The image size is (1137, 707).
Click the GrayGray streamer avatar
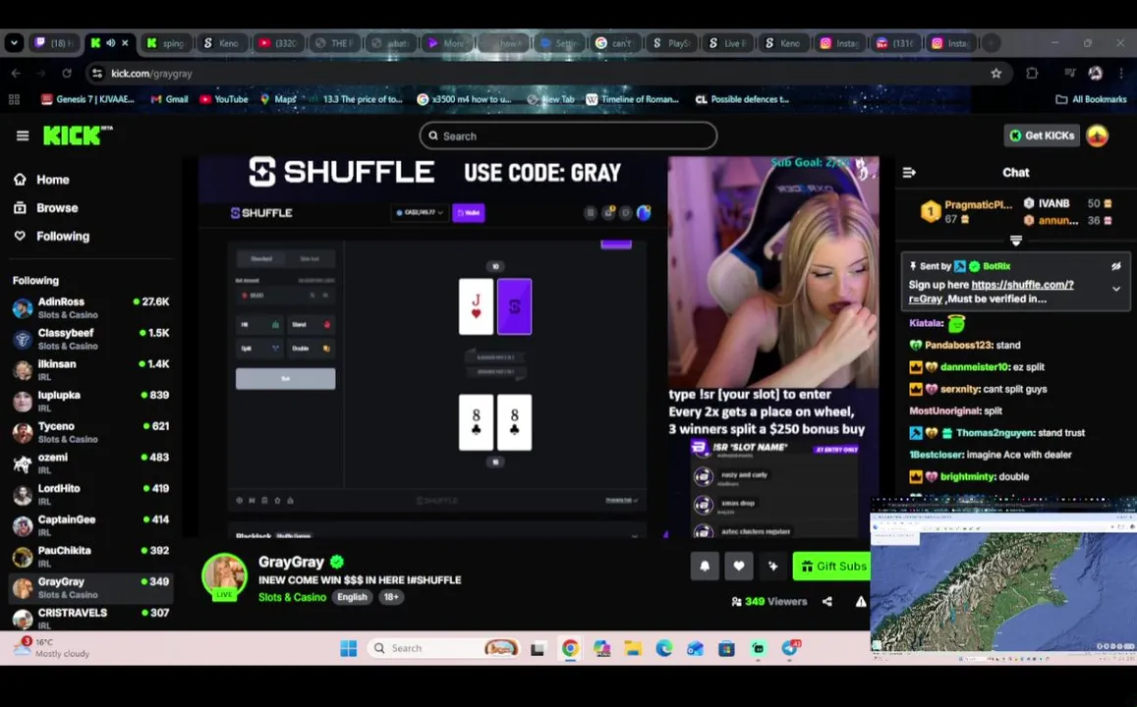tap(224, 575)
